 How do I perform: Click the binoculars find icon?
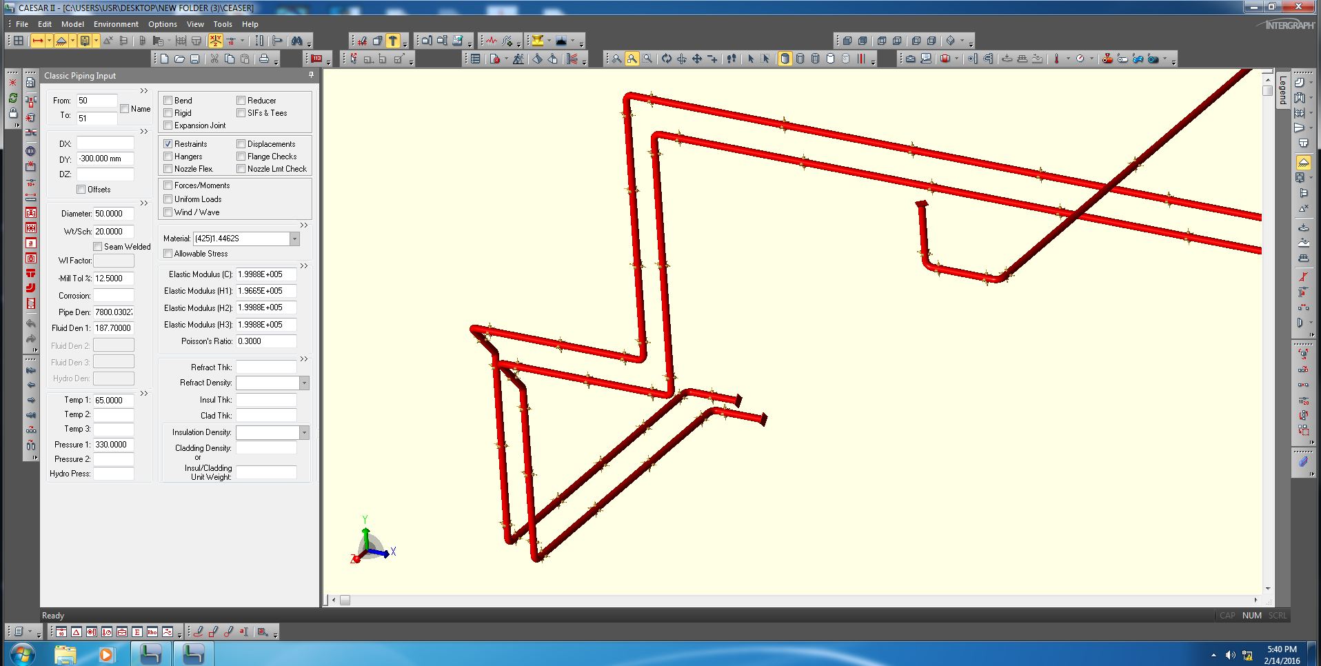296,41
